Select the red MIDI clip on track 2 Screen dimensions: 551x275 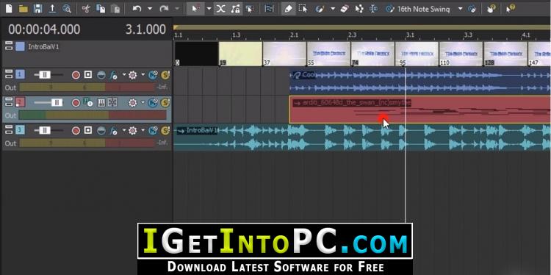[x=419, y=110]
